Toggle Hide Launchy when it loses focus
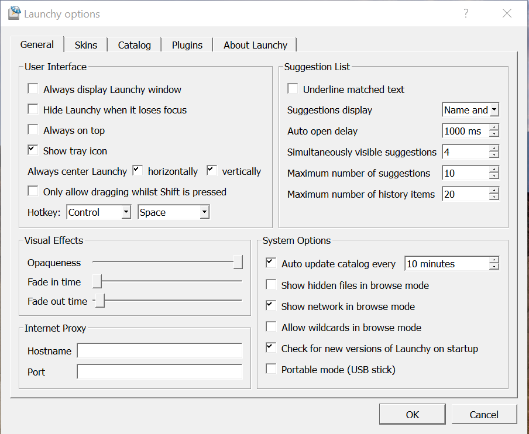This screenshot has height=434, width=529. (x=33, y=110)
